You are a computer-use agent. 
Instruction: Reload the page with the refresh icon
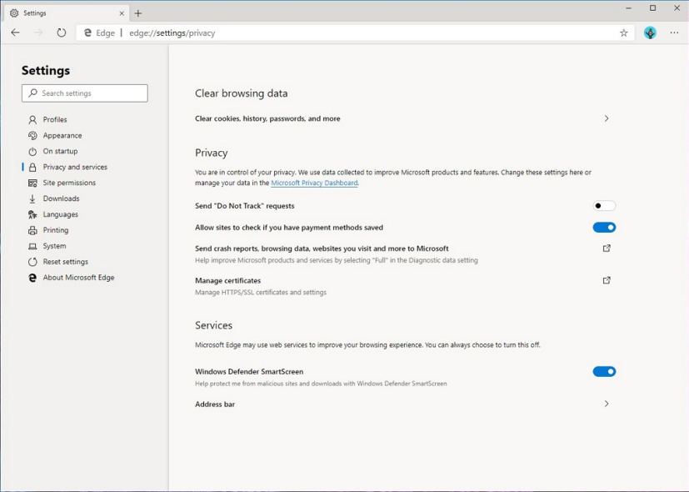62,33
